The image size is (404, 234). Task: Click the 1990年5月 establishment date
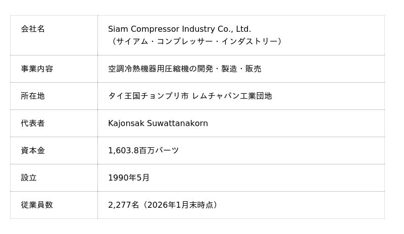pos(129,178)
